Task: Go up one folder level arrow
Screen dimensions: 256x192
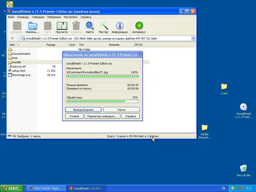Action: coord(12,38)
